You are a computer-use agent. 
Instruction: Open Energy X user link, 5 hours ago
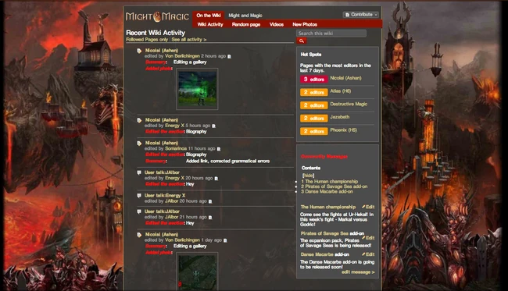click(174, 126)
